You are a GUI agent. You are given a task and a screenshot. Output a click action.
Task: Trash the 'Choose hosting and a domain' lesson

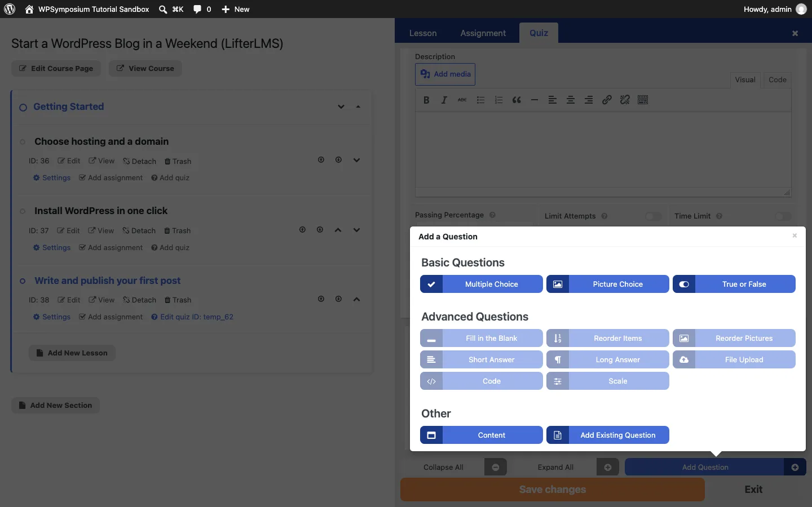point(178,161)
